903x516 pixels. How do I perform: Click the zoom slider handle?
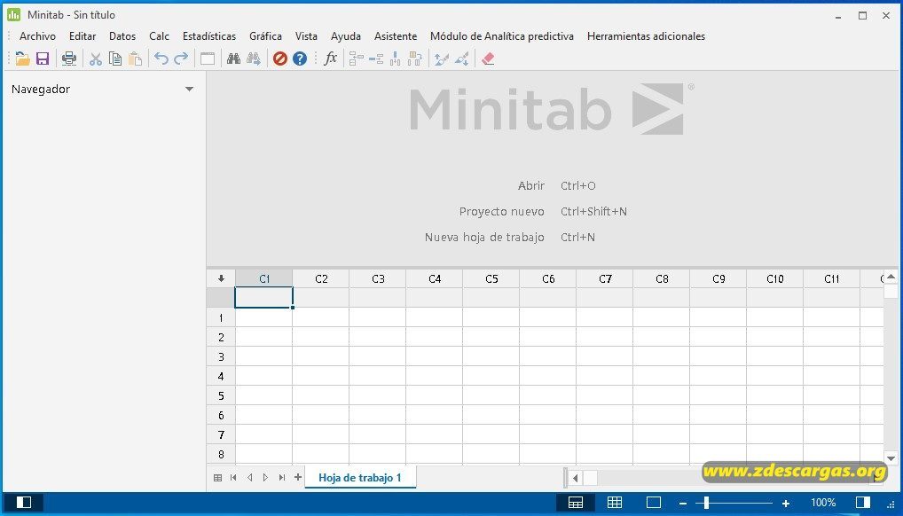click(706, 503)
